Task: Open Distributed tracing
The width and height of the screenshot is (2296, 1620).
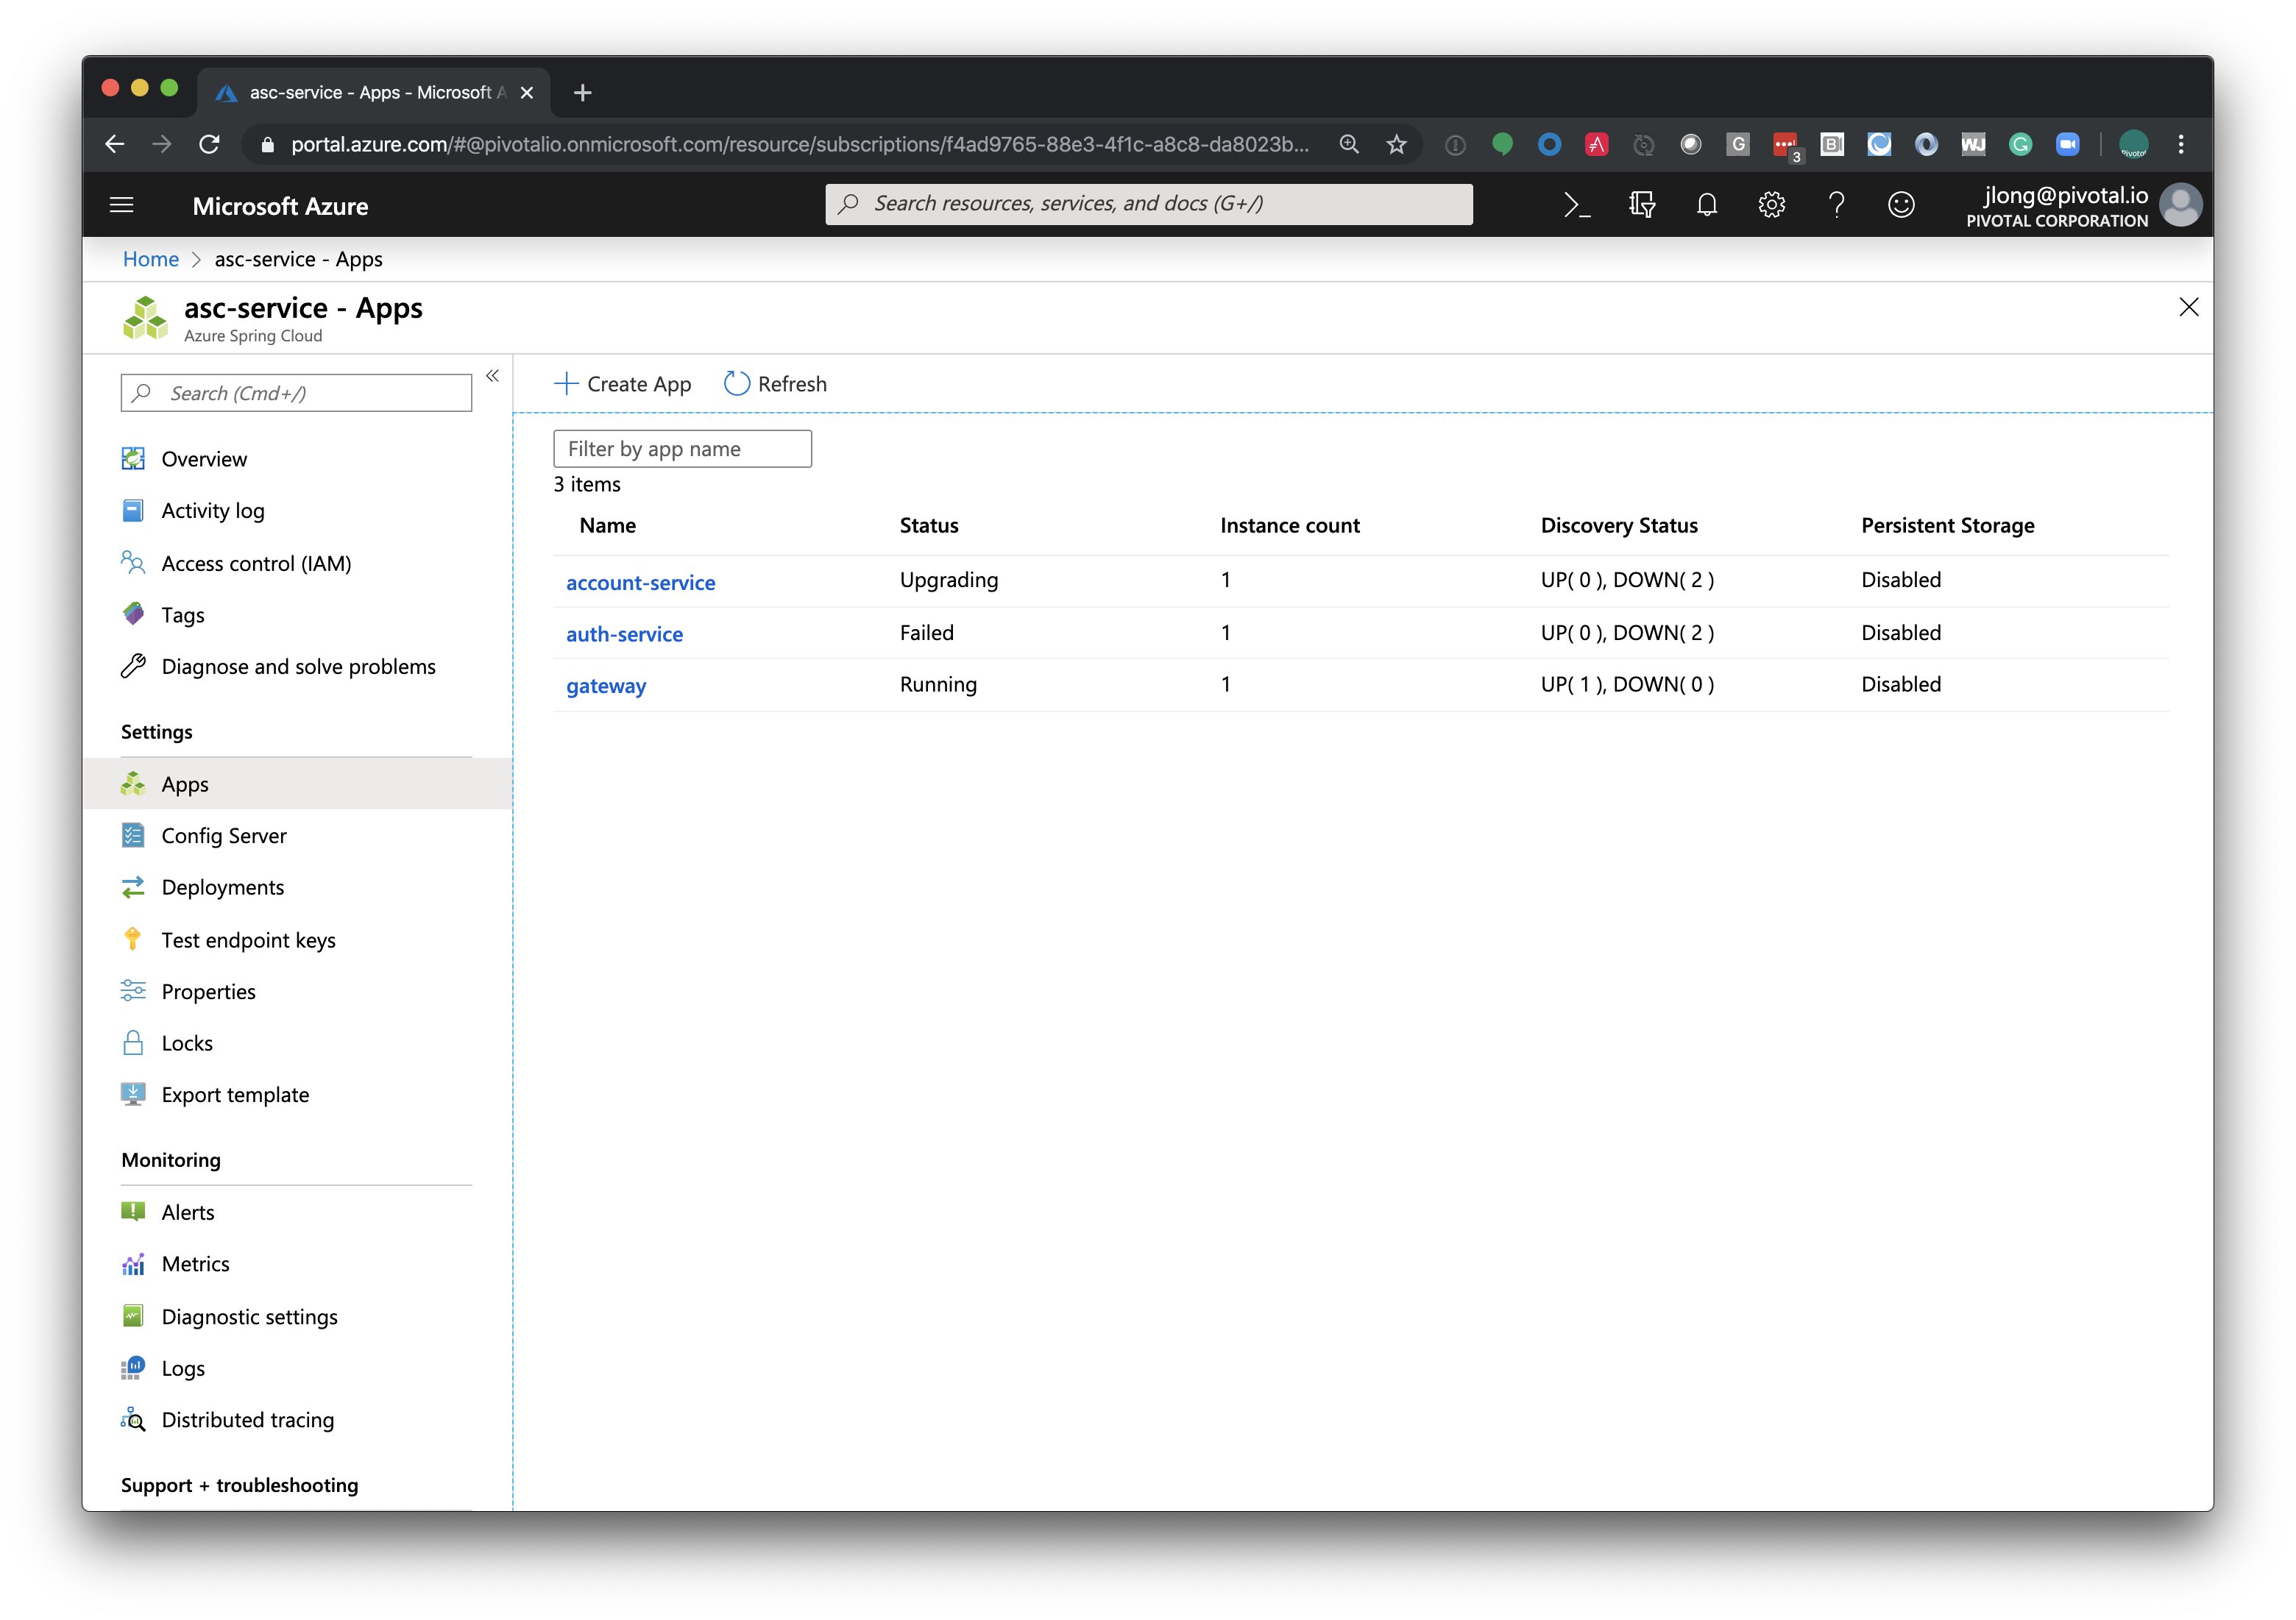Action: coord(247,1421)
